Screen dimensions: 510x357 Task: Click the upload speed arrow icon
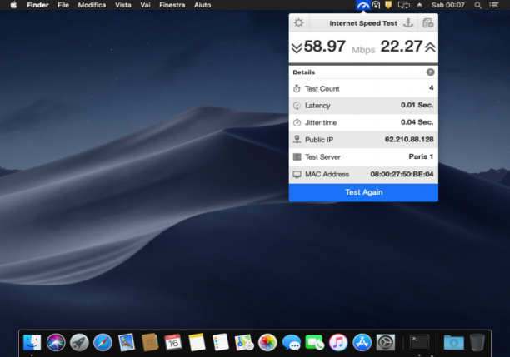(x=430, y=47)
